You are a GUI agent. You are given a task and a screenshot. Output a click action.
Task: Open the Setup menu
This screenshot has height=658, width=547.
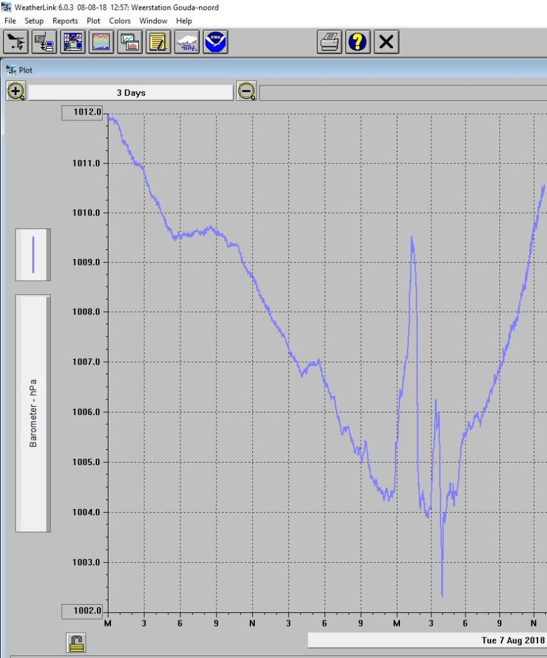point(34,21)
